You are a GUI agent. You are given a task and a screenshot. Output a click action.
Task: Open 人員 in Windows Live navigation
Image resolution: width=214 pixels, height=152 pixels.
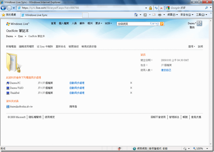click(x=74, y=23)
